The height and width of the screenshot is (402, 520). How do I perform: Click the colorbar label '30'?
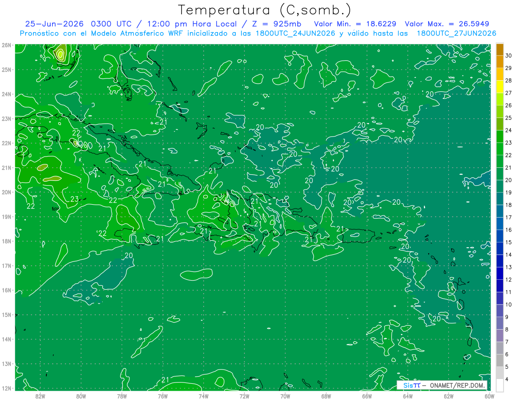[509, 56]
